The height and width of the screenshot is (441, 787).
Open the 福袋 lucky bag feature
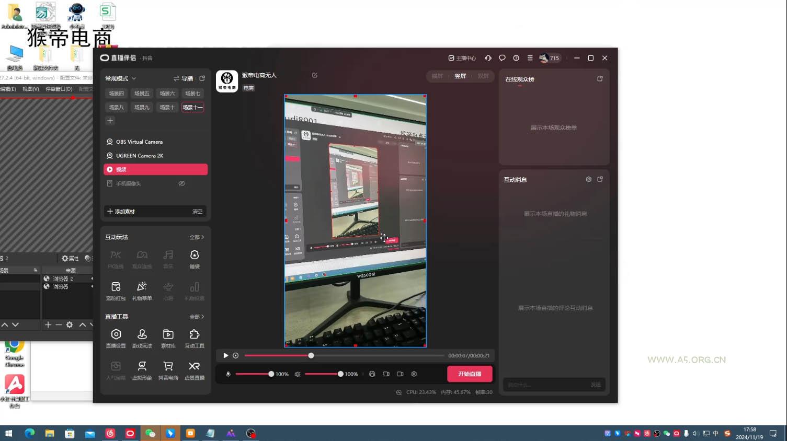[194, 258]
